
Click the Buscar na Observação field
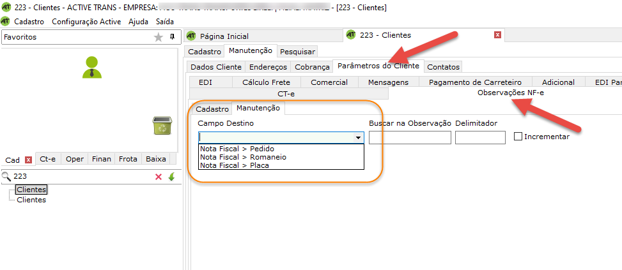[410, 137]
